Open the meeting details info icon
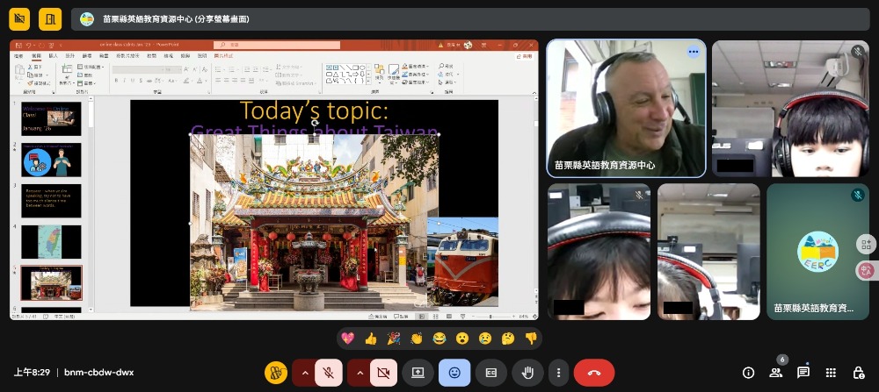This screenshot has height=392, width=879. click(749, 373)
